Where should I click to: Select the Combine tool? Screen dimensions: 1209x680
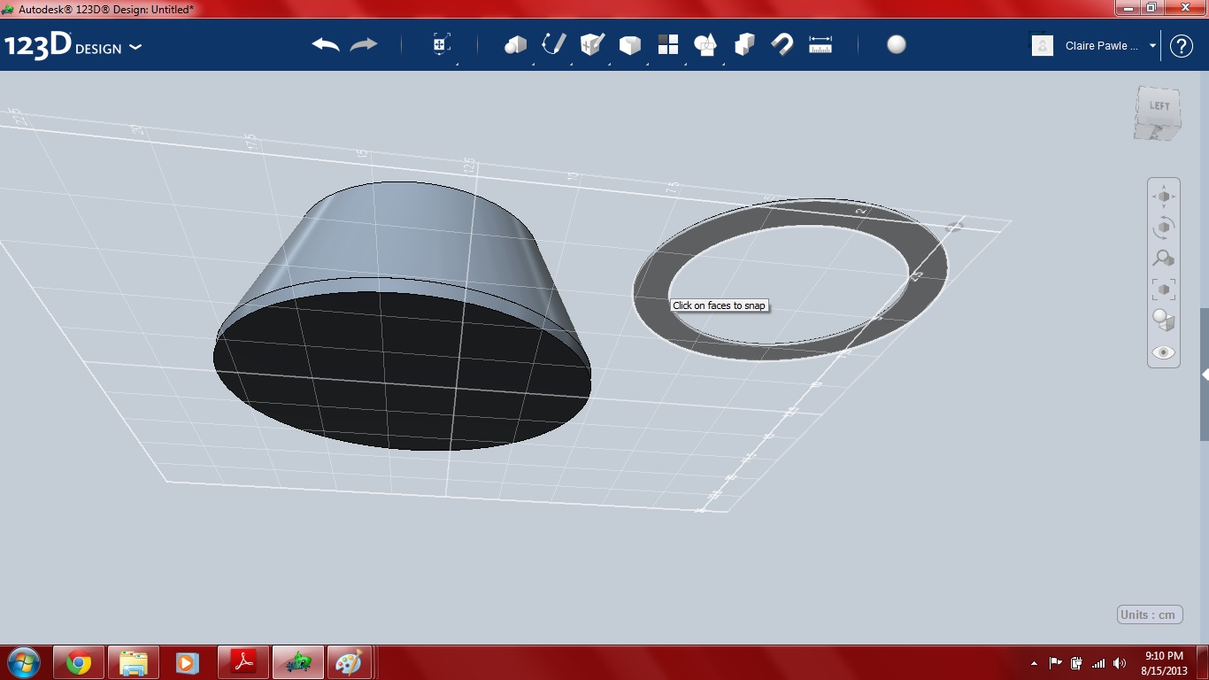point(744,45)
